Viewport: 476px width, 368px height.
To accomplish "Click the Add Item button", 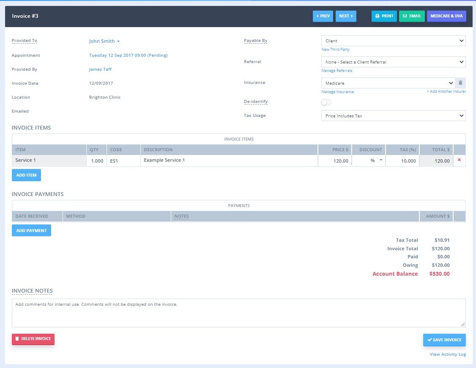I will coord(26,175).
